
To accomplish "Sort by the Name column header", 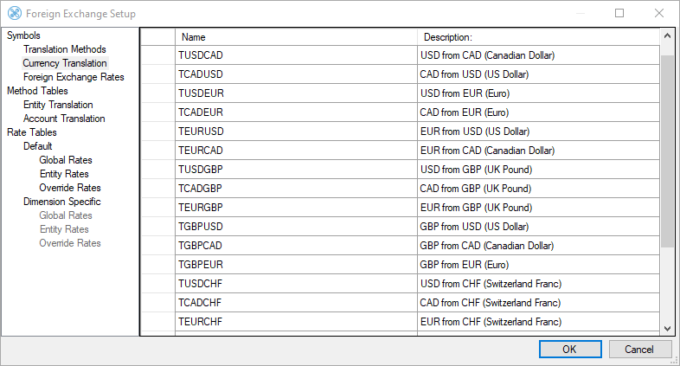I will pos(296,37).
